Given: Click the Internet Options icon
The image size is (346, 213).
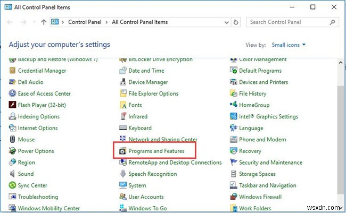Looking at the screenshot, I should 12,128.
